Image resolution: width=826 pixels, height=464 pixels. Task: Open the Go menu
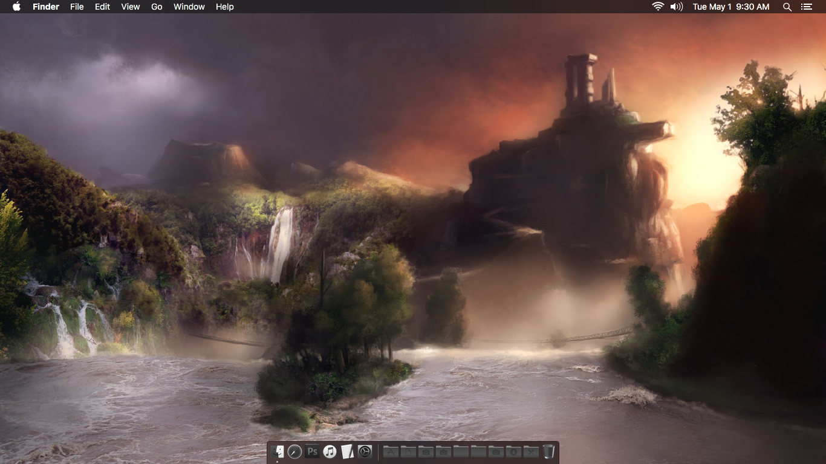[x=157, y=7]
